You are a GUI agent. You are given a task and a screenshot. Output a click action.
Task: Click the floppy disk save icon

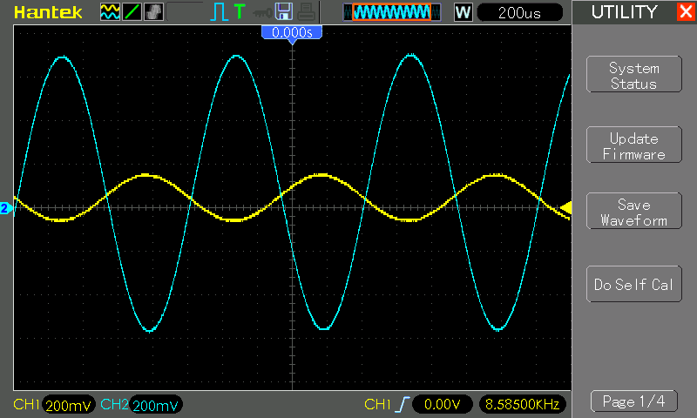(x=282, y=12)
